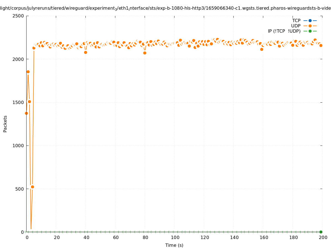Click the Time (s) x-axis label
The height and width of the screenshot is (249, 331).
pyautogui.click(x=174, y=245)
